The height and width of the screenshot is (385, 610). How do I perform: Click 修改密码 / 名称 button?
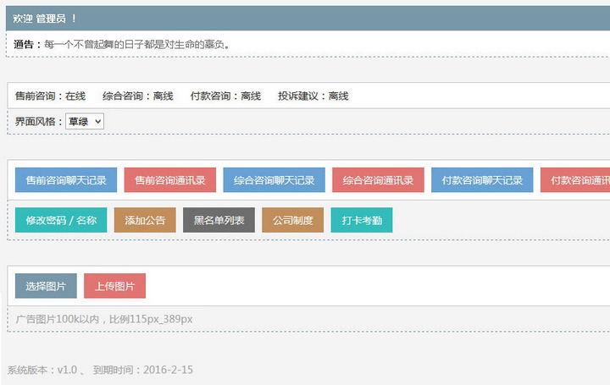click(61, 220)
